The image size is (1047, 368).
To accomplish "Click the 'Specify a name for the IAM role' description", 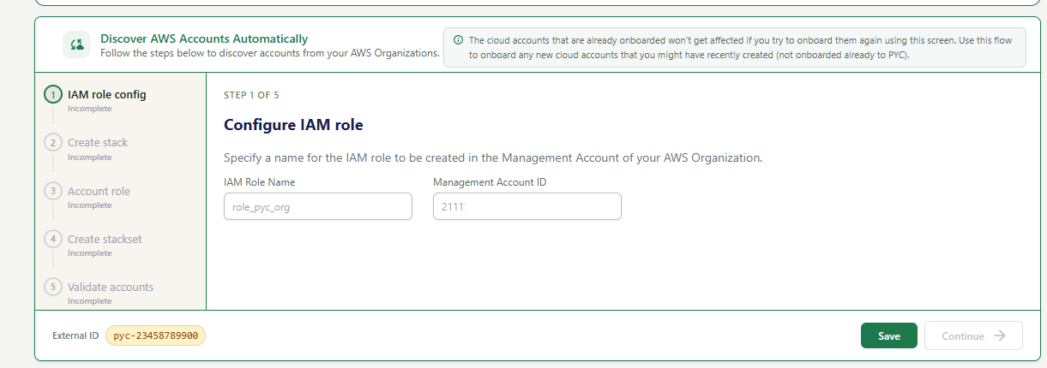I will [x=493, y=158].
